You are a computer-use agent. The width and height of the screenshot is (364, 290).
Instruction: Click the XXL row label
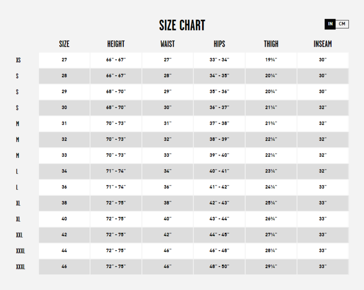point(19,235)
